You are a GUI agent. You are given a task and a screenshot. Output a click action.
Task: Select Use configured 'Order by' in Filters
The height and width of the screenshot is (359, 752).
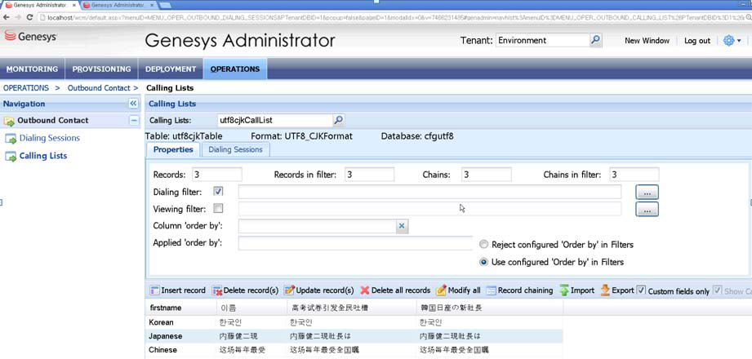484,262
